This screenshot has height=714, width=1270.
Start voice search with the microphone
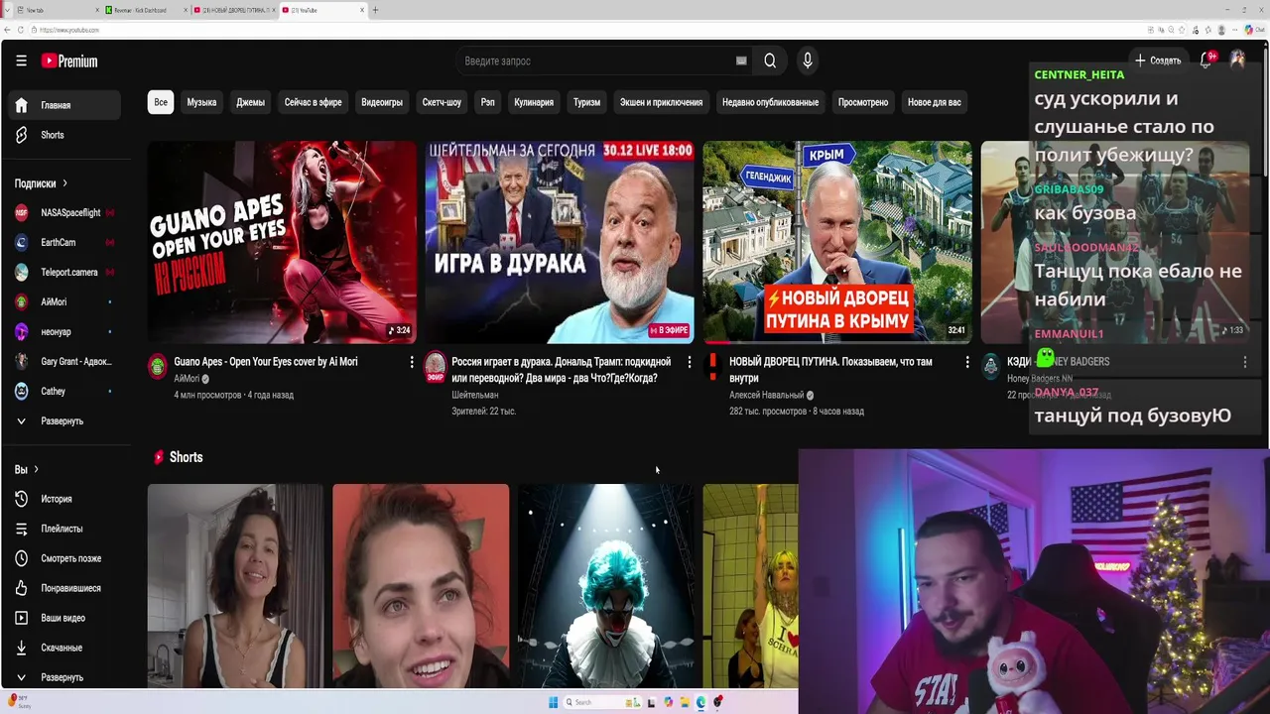coord(808,60)
